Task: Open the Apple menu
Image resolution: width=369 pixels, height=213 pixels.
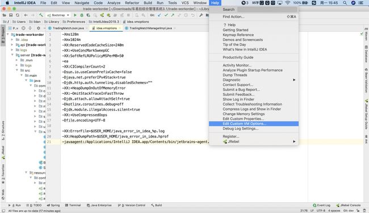Action: pos(7,3)
